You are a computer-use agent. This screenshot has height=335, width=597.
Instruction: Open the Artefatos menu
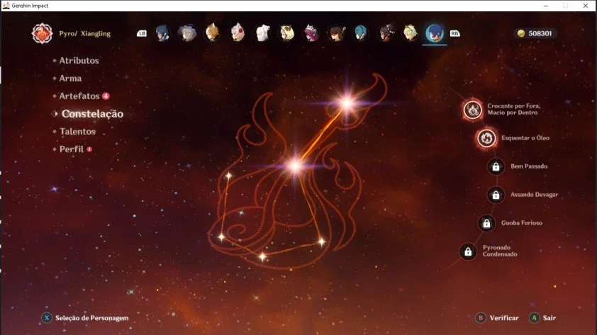(79, 96)
